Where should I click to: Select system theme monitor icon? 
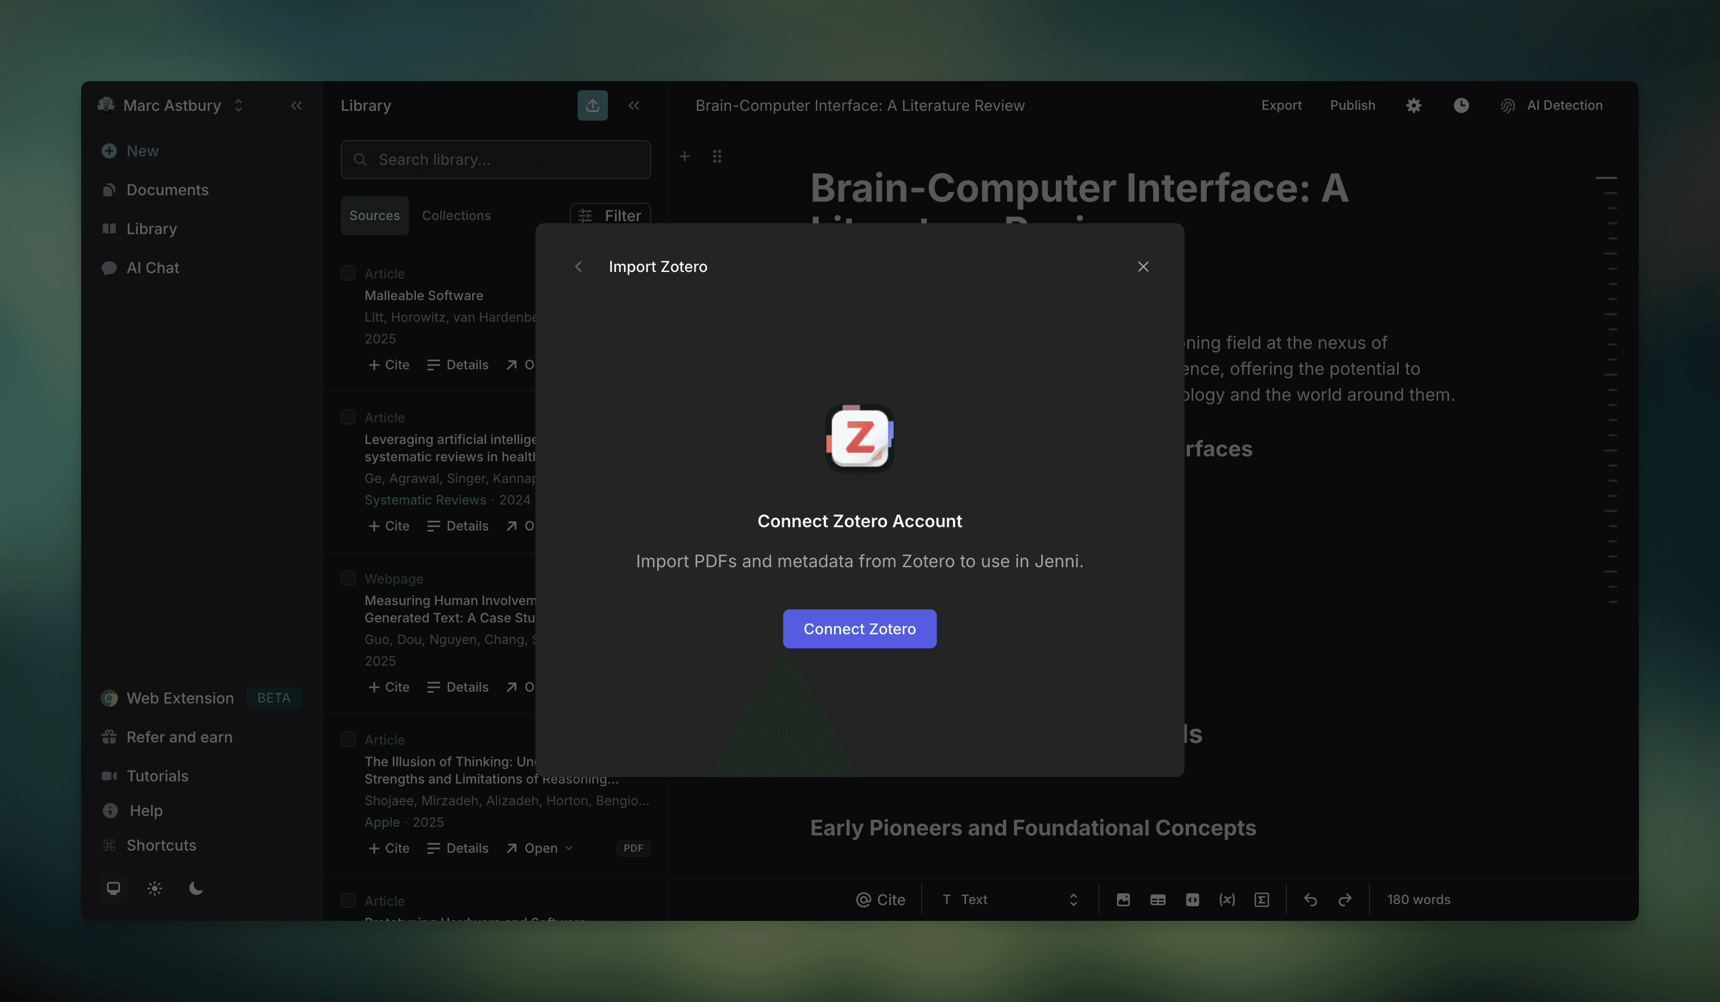(x=113, y=888)
